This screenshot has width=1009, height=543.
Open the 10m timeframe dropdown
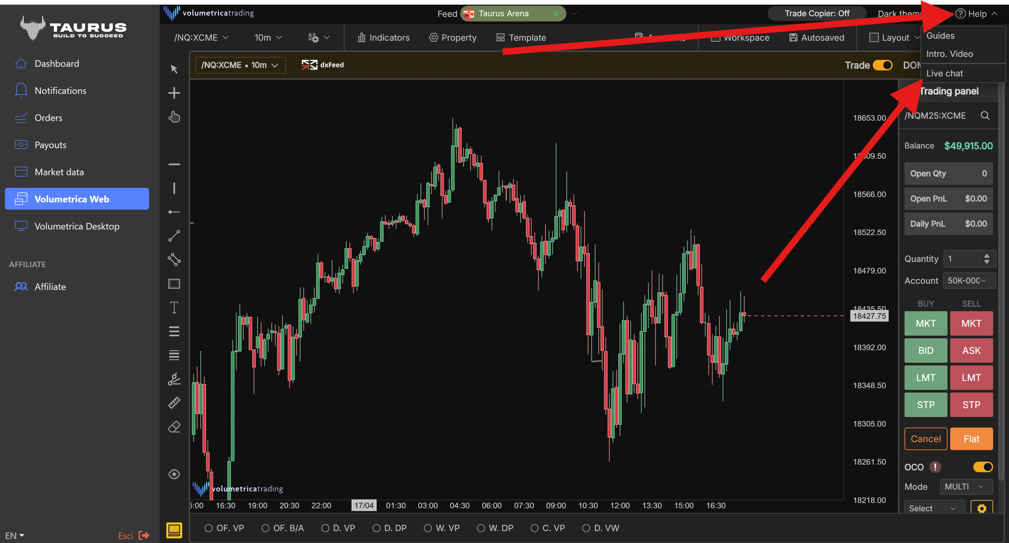[x=268, y=38]
